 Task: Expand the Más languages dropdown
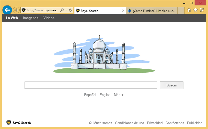(x=119, y=95)
